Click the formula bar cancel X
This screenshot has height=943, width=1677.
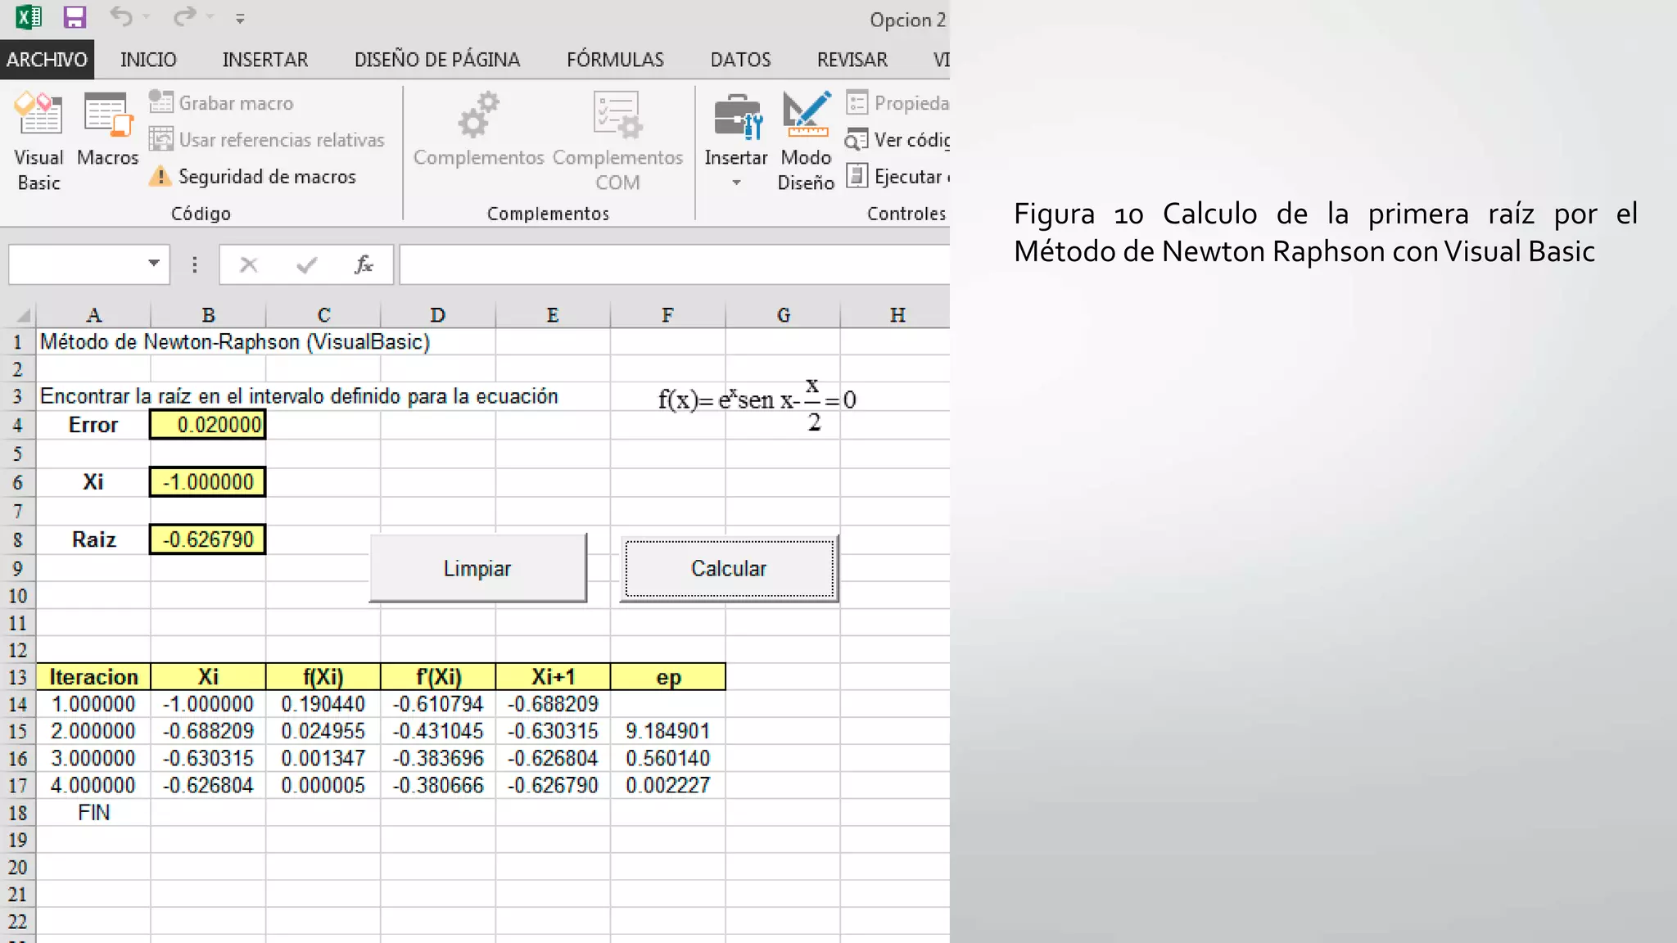pos(249,264)
